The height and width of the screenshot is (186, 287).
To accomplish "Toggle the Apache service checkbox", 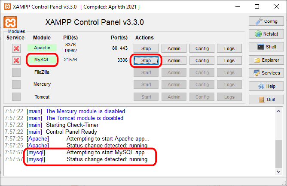I will tap(16, 48).
